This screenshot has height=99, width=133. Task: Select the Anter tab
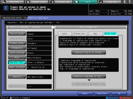[x=65, y=34]
